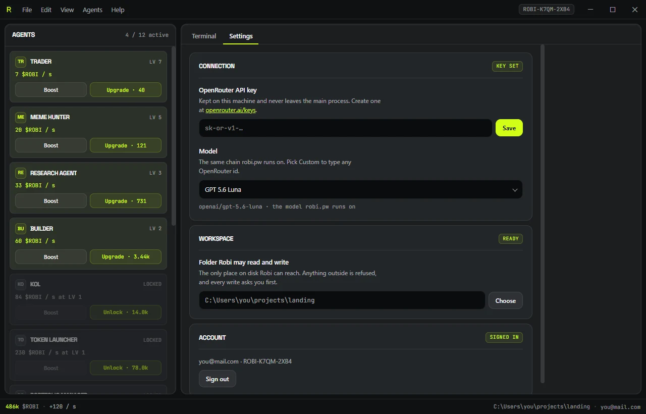Click the READY workspace badge
646x414 pixels.
click(511, 239)
